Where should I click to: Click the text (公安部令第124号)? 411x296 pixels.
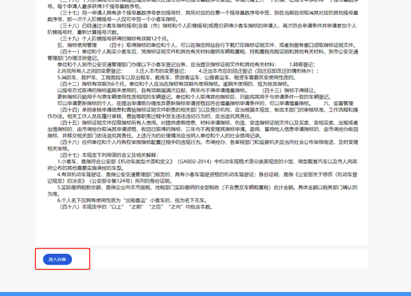tap(111, 181)
